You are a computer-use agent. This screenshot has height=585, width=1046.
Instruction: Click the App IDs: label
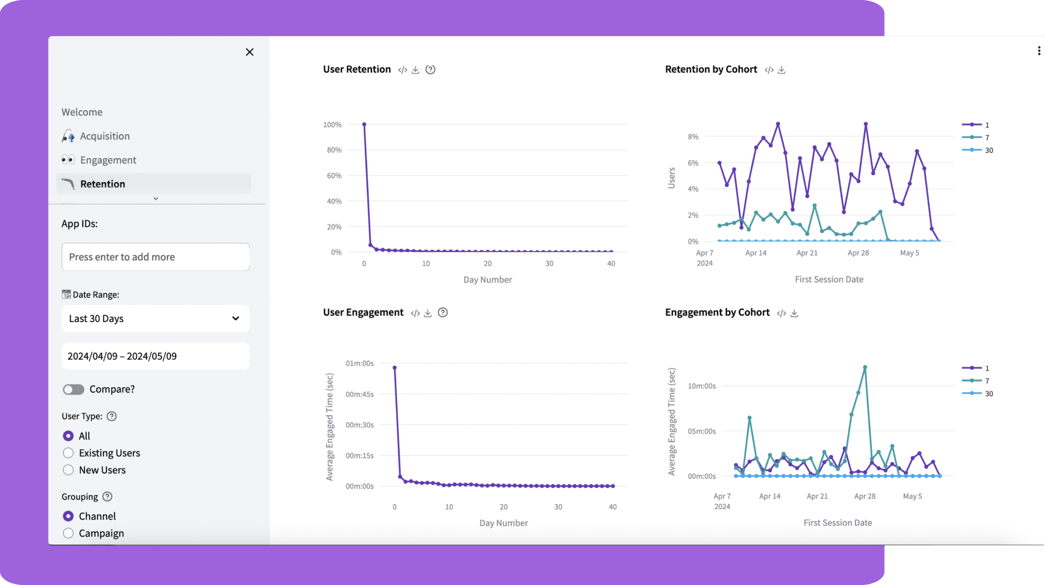(x=80, y=224)
